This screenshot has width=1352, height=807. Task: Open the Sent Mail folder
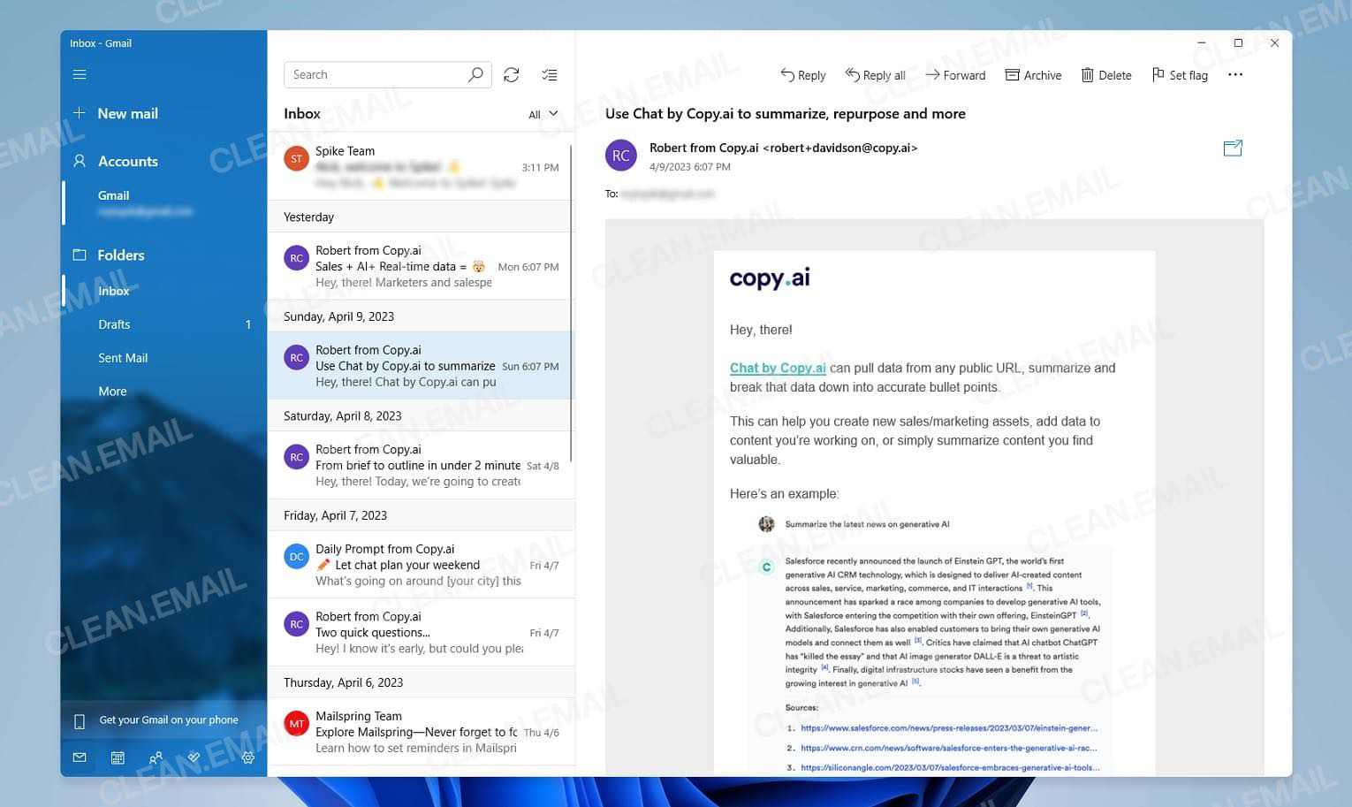[164, 358]
